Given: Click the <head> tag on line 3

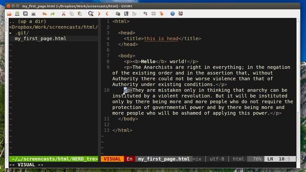Looking at the screenshot, I should (126, 33).
